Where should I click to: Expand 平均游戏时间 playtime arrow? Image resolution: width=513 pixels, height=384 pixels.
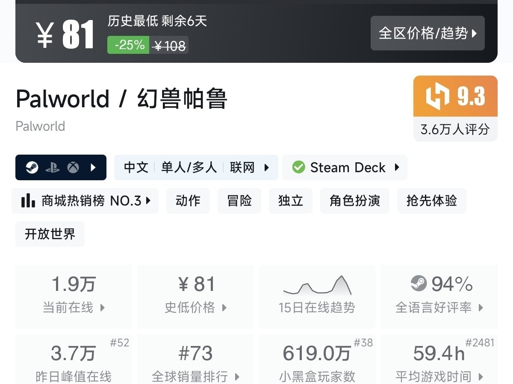click(x=481, y=377)
